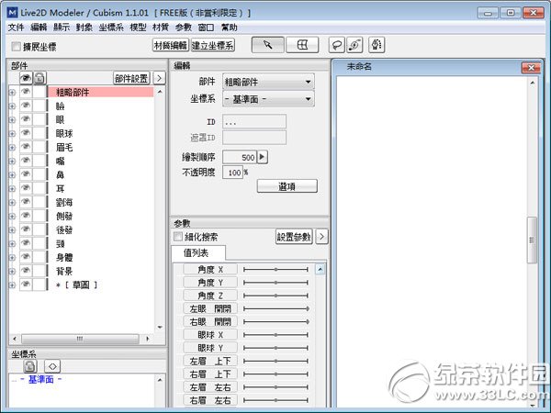
Task: Click the 右眉 上下 slider track
Action: coord(275,374)
